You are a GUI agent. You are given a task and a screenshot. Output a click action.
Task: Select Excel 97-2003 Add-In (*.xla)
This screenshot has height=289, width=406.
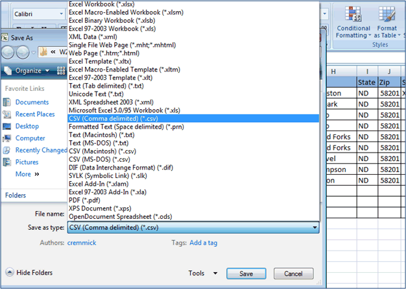click(193, 192)
